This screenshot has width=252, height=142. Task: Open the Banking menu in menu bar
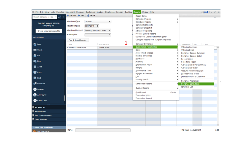[x=128, y=12]
